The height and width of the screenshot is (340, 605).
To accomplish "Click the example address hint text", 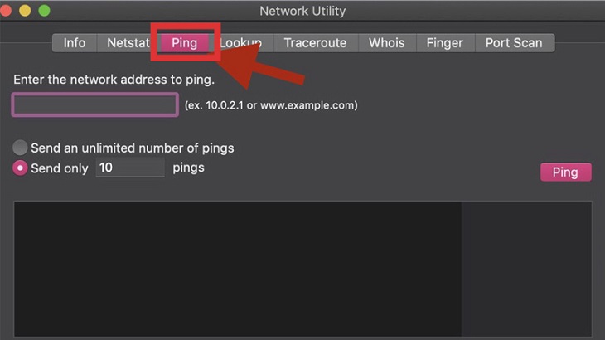I will click(271, 105).
